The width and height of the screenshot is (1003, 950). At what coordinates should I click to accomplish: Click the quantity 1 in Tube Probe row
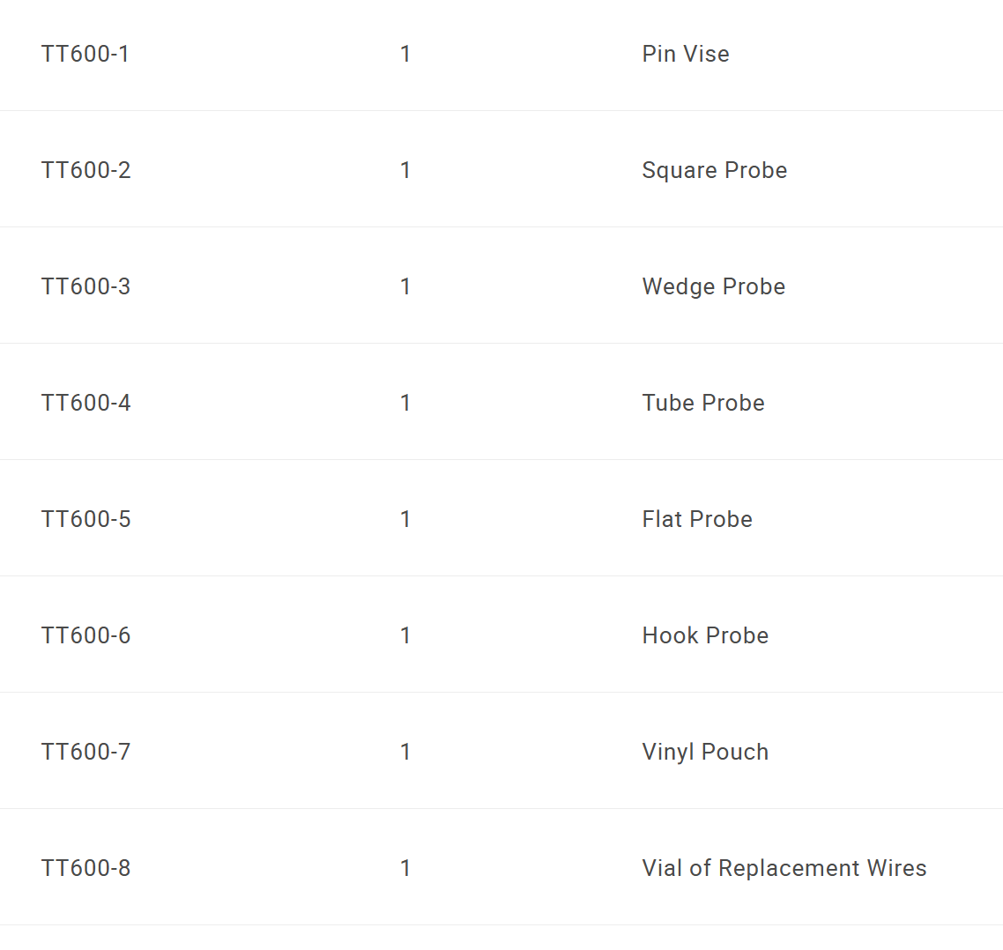tap(405, 403)
